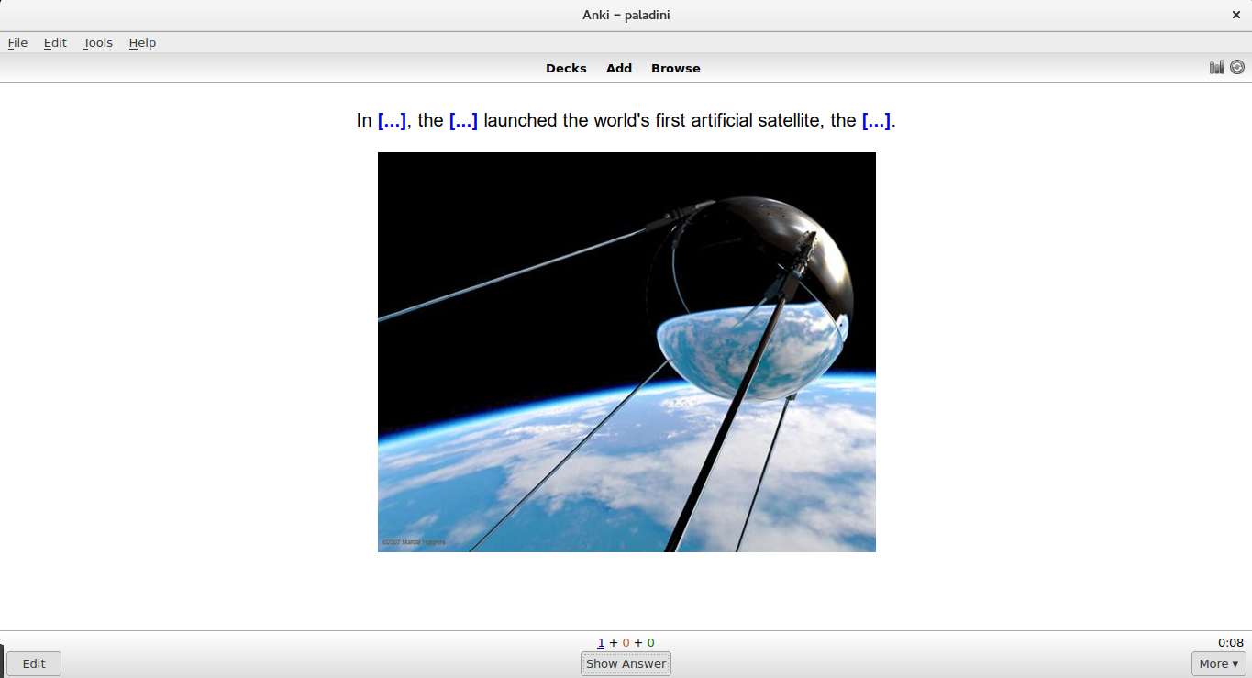Open the File menu
The height and width of the screenshot is (678, 1252).
(17, 42)
